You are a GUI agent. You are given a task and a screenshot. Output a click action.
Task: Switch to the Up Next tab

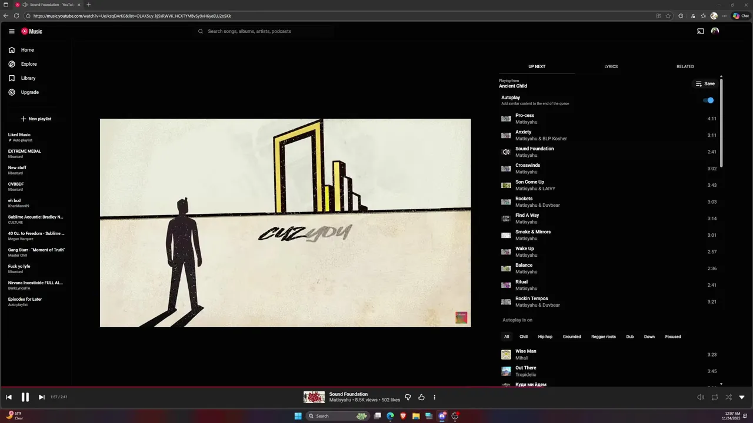pyautogui.click(x=537, y=66)
